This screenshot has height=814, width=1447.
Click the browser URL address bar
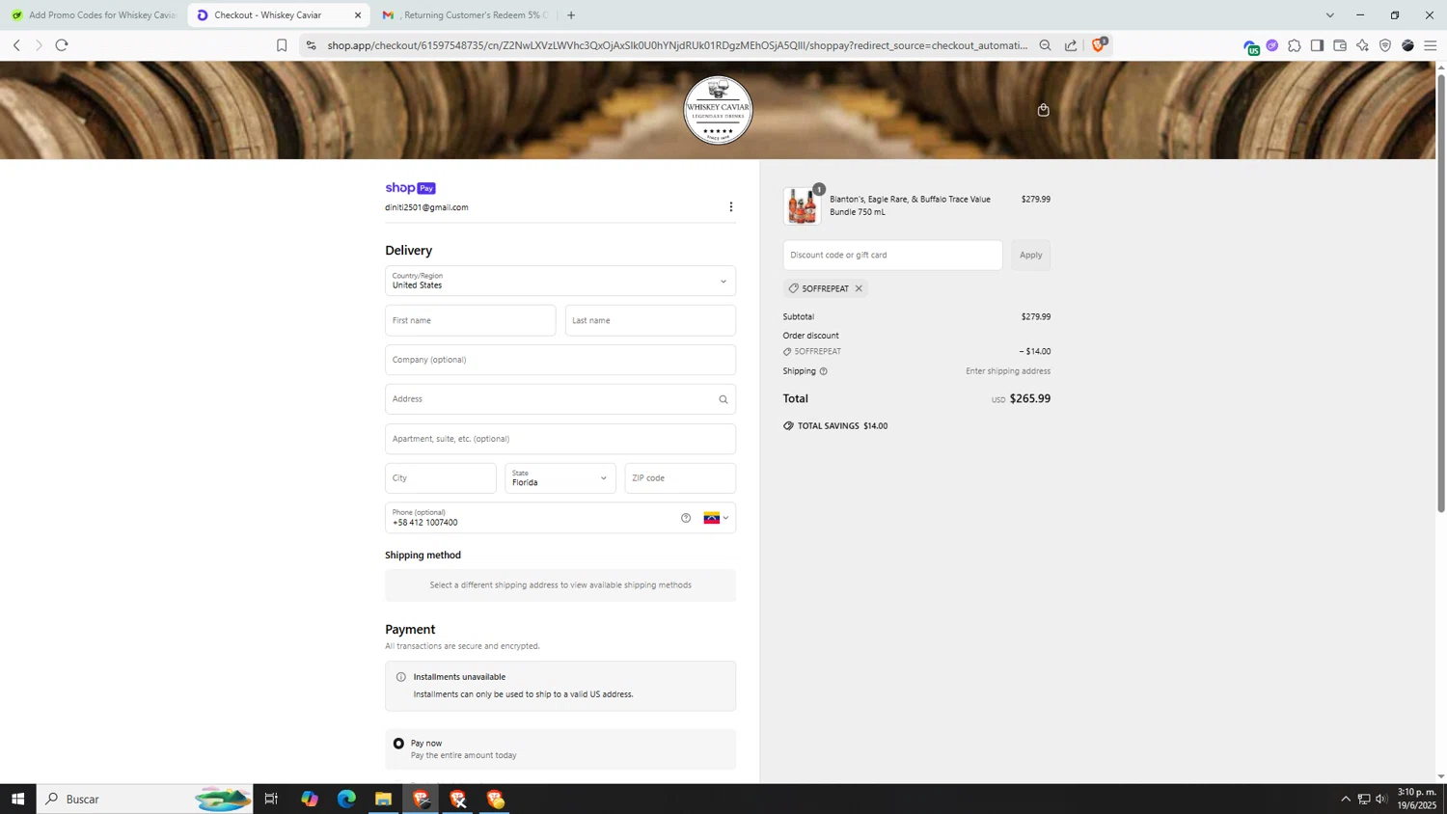point(675,45)
